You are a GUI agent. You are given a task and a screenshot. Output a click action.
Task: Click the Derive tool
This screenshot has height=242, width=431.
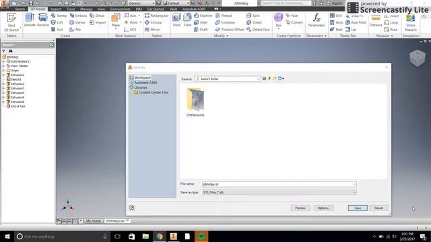pos(77,22)
